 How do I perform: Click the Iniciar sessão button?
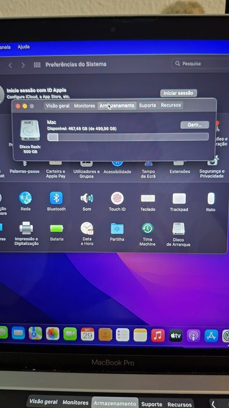point(178,93)
